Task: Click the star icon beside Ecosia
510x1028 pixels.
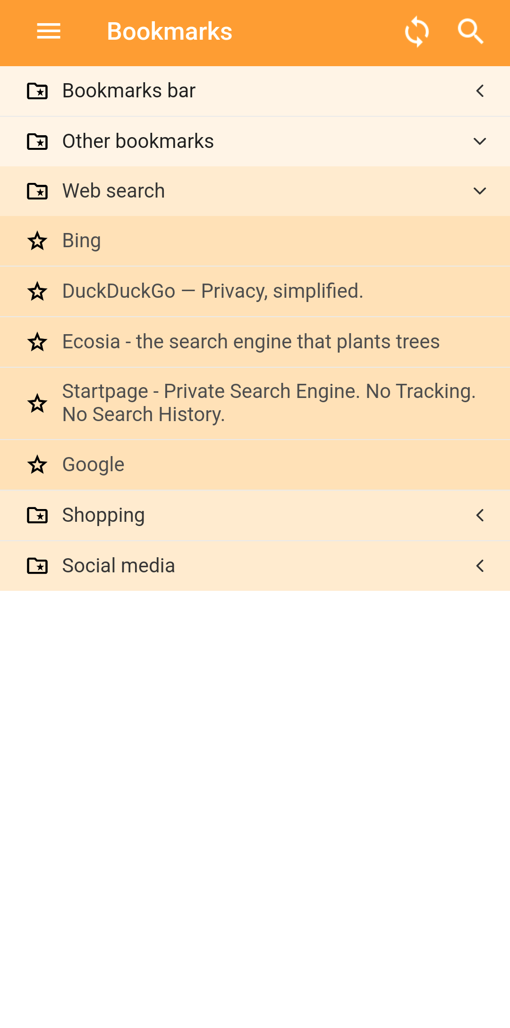Action: point(37,342)
